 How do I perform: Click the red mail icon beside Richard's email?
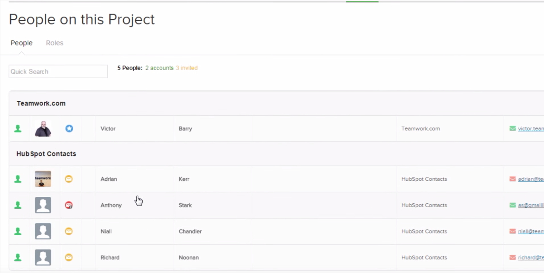(512, 257)
